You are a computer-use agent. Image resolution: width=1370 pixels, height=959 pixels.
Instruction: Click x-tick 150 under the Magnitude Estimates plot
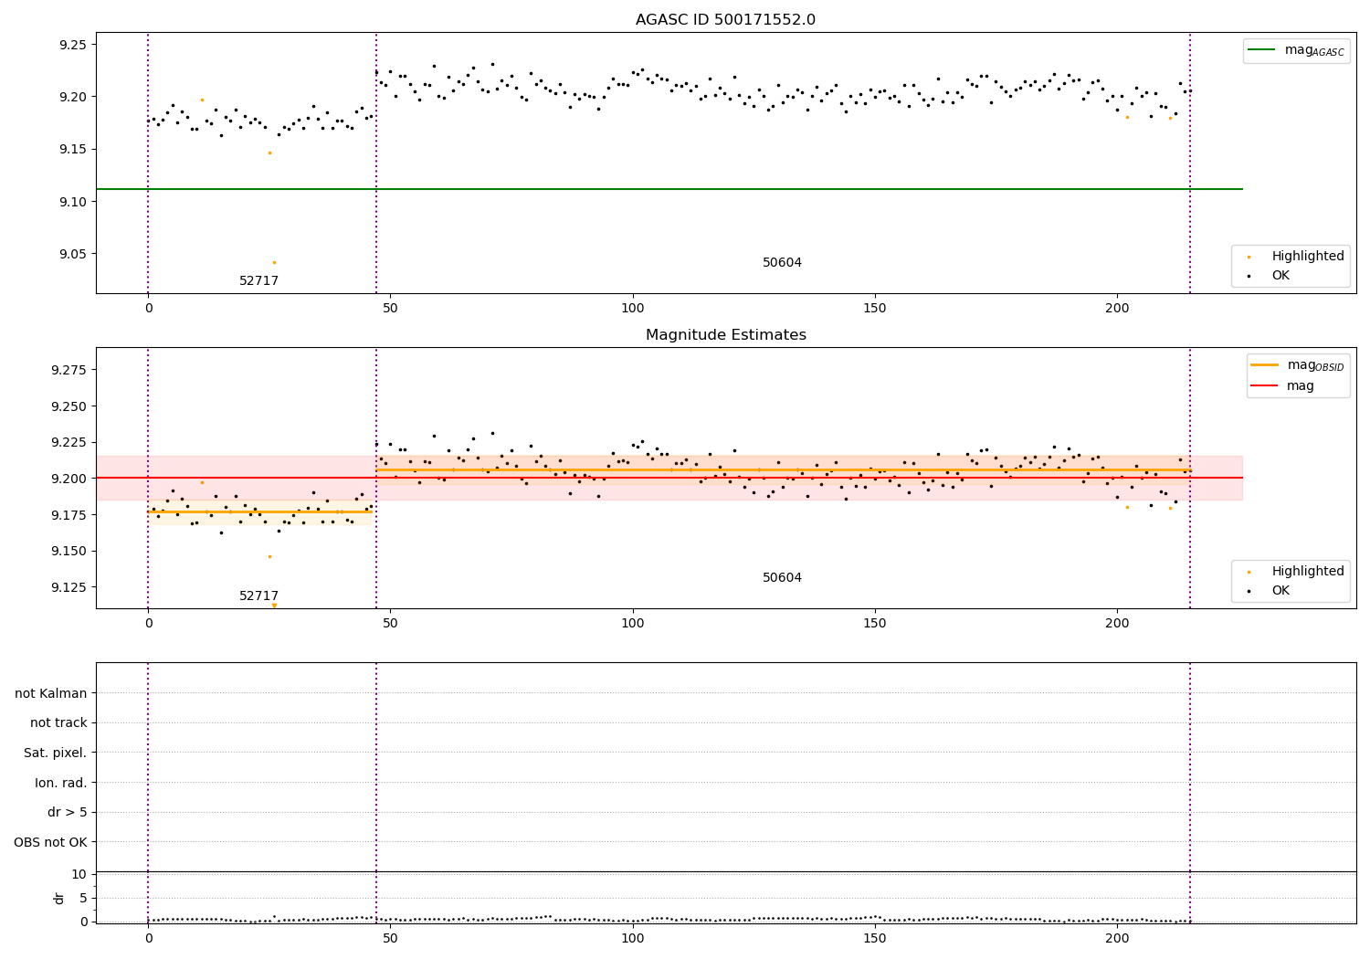[x=874, y=624]
